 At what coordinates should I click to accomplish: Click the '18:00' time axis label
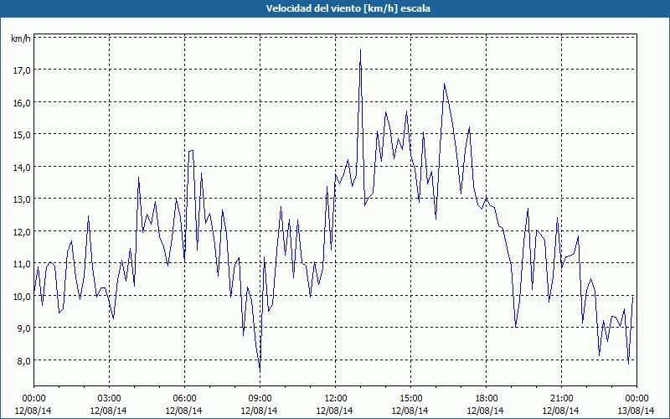coord(486,399)
